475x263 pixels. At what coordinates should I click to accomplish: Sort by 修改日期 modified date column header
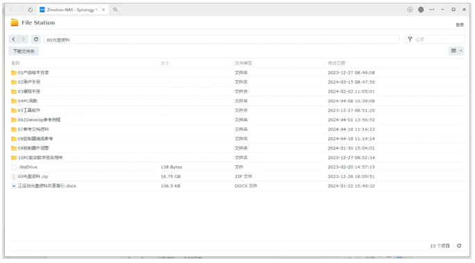pos(336,63)
